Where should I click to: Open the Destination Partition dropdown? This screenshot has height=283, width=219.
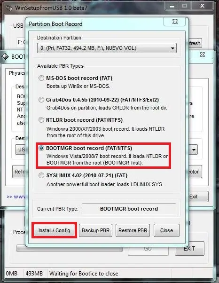pos(107,48)
